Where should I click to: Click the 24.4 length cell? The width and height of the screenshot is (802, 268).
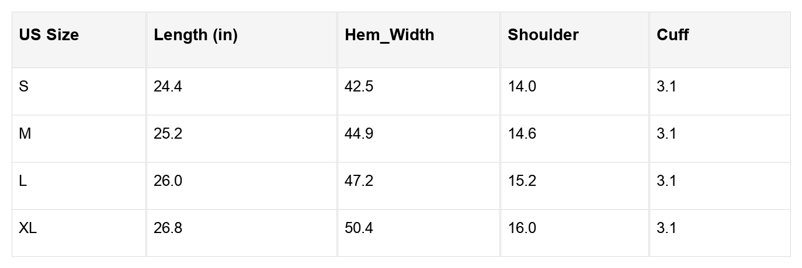click(x=168, y=87)
